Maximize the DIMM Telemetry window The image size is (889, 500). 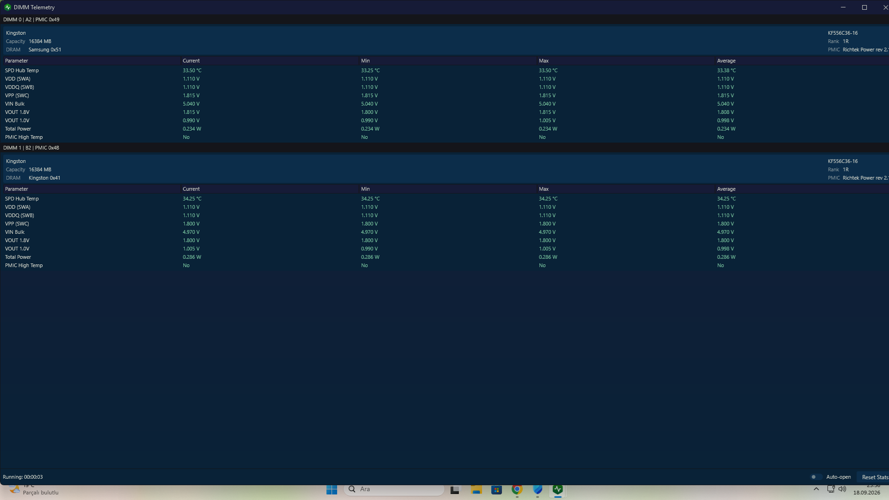click(x=864, y=7)
